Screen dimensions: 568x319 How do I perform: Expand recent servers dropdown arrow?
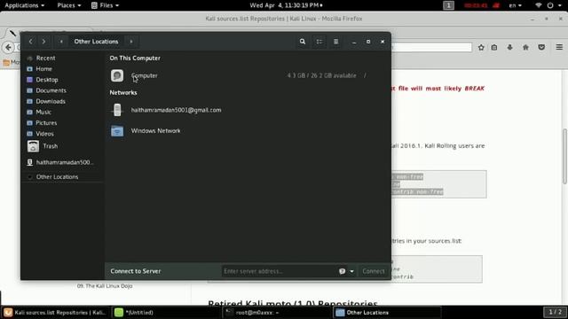[x=351, y=271]
